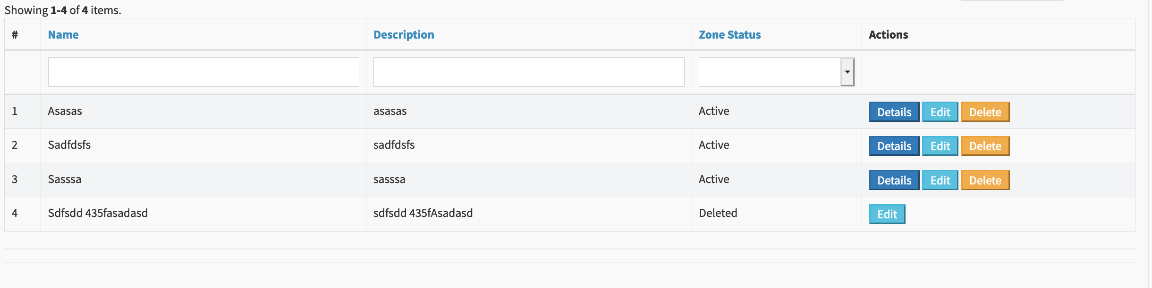The image size is (1152, 288).
Task: Edit the deleted Sdfsdd 435fasadasd zone
Action: 887,214
